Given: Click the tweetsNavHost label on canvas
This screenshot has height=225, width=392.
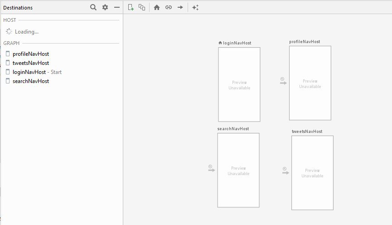Looking at the screenshot, I should (x=307, y=132).
